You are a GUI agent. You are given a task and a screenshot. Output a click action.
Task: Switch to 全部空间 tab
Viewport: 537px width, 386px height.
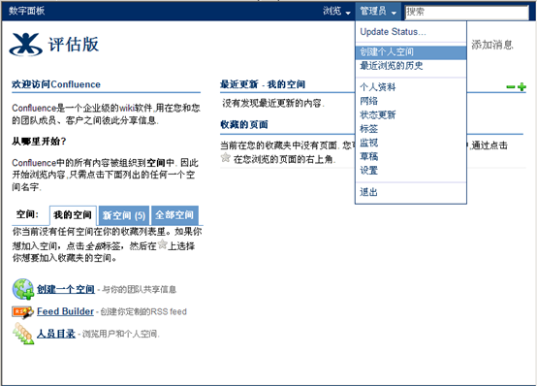tap(174, 215)
